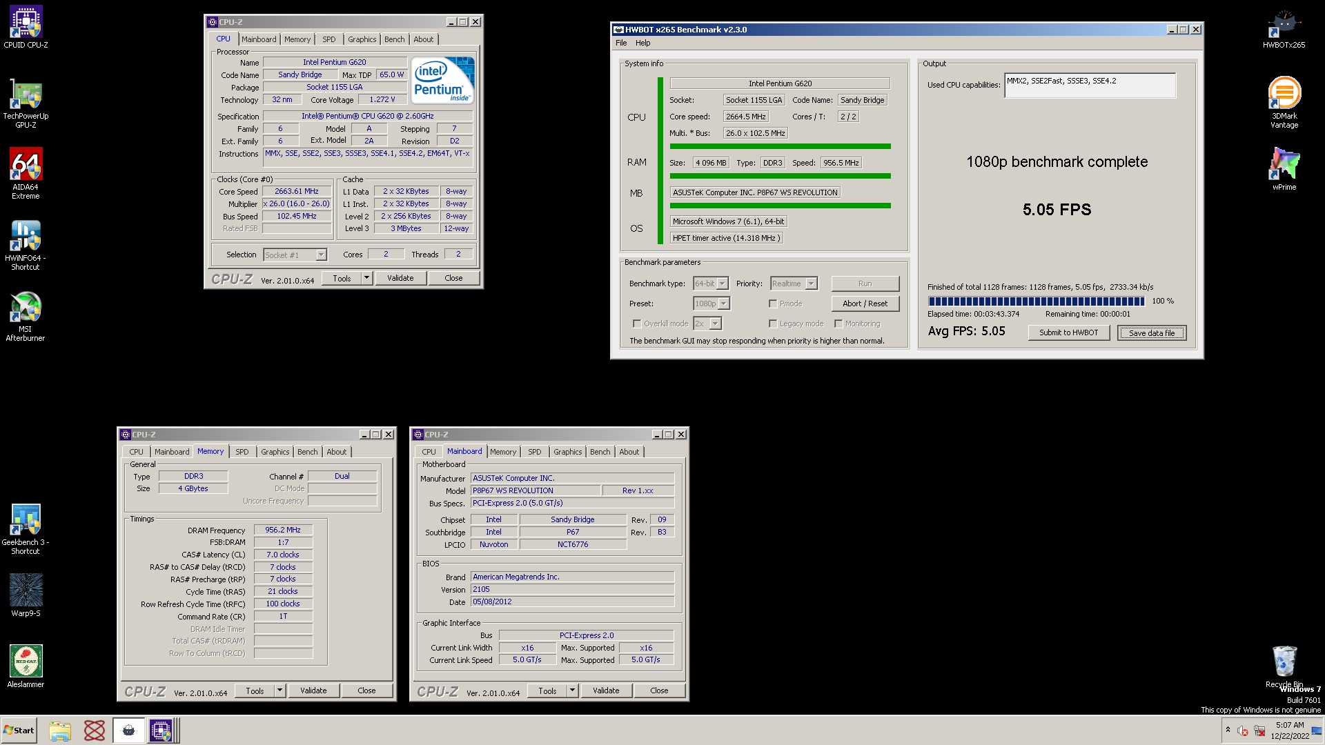This screenshot has width=1325, height=745.
Task: Open the TechPowerUp GPU-Z desktop icon
Action: [26, 103]
